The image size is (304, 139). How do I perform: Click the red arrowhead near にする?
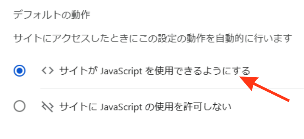tap(249, 83)
